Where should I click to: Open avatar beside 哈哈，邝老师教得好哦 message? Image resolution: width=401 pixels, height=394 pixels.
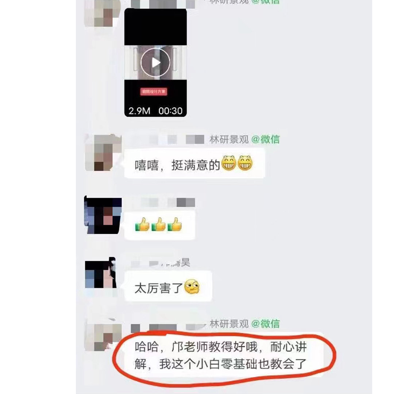(x=103, y=336)
